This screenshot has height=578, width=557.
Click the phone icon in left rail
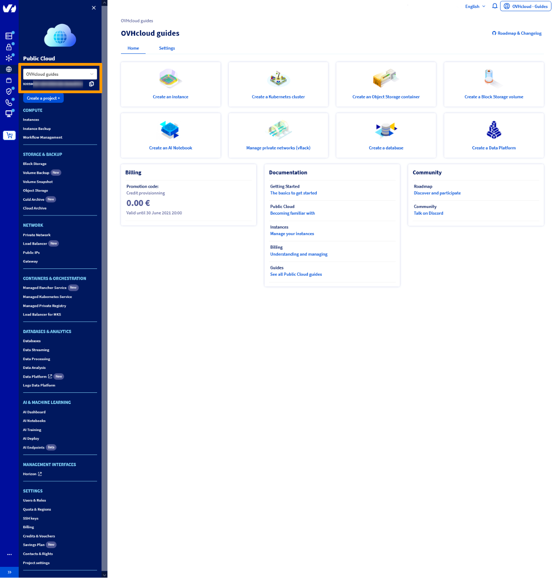point(9,103)
